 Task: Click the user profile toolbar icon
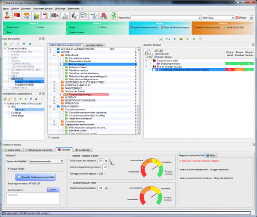(7, 15)
